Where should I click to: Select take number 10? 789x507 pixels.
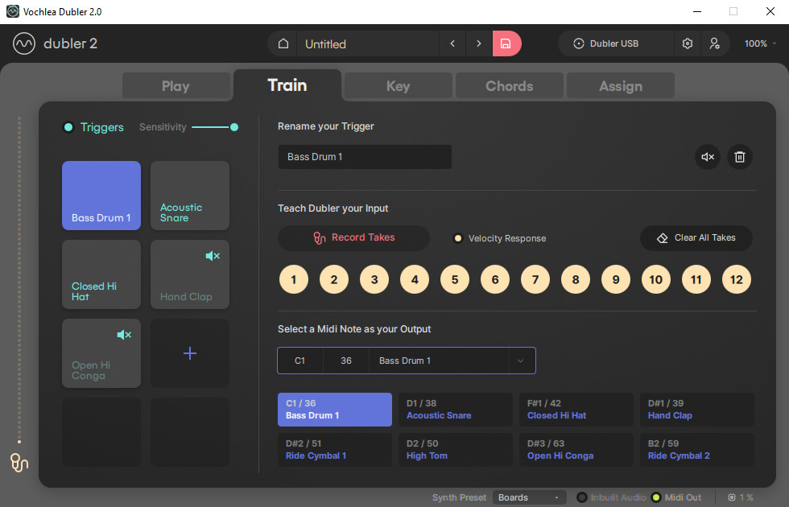coord(656,280)
